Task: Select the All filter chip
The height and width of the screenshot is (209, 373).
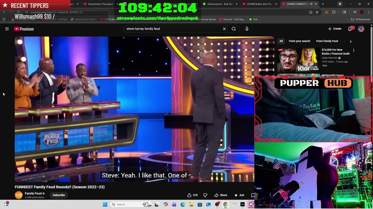Action: click(x=281, y=41)
